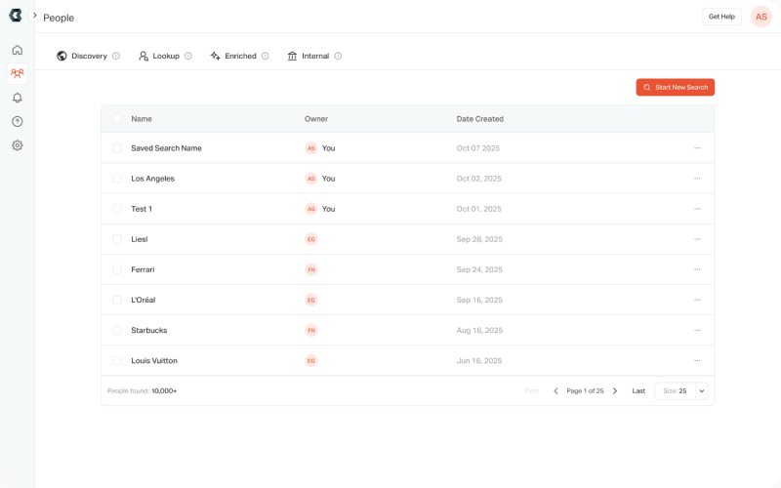Viewport: 781px width, 488px height.
Task: Open the help question mark sidebar icon
Action: coord(18,121)
